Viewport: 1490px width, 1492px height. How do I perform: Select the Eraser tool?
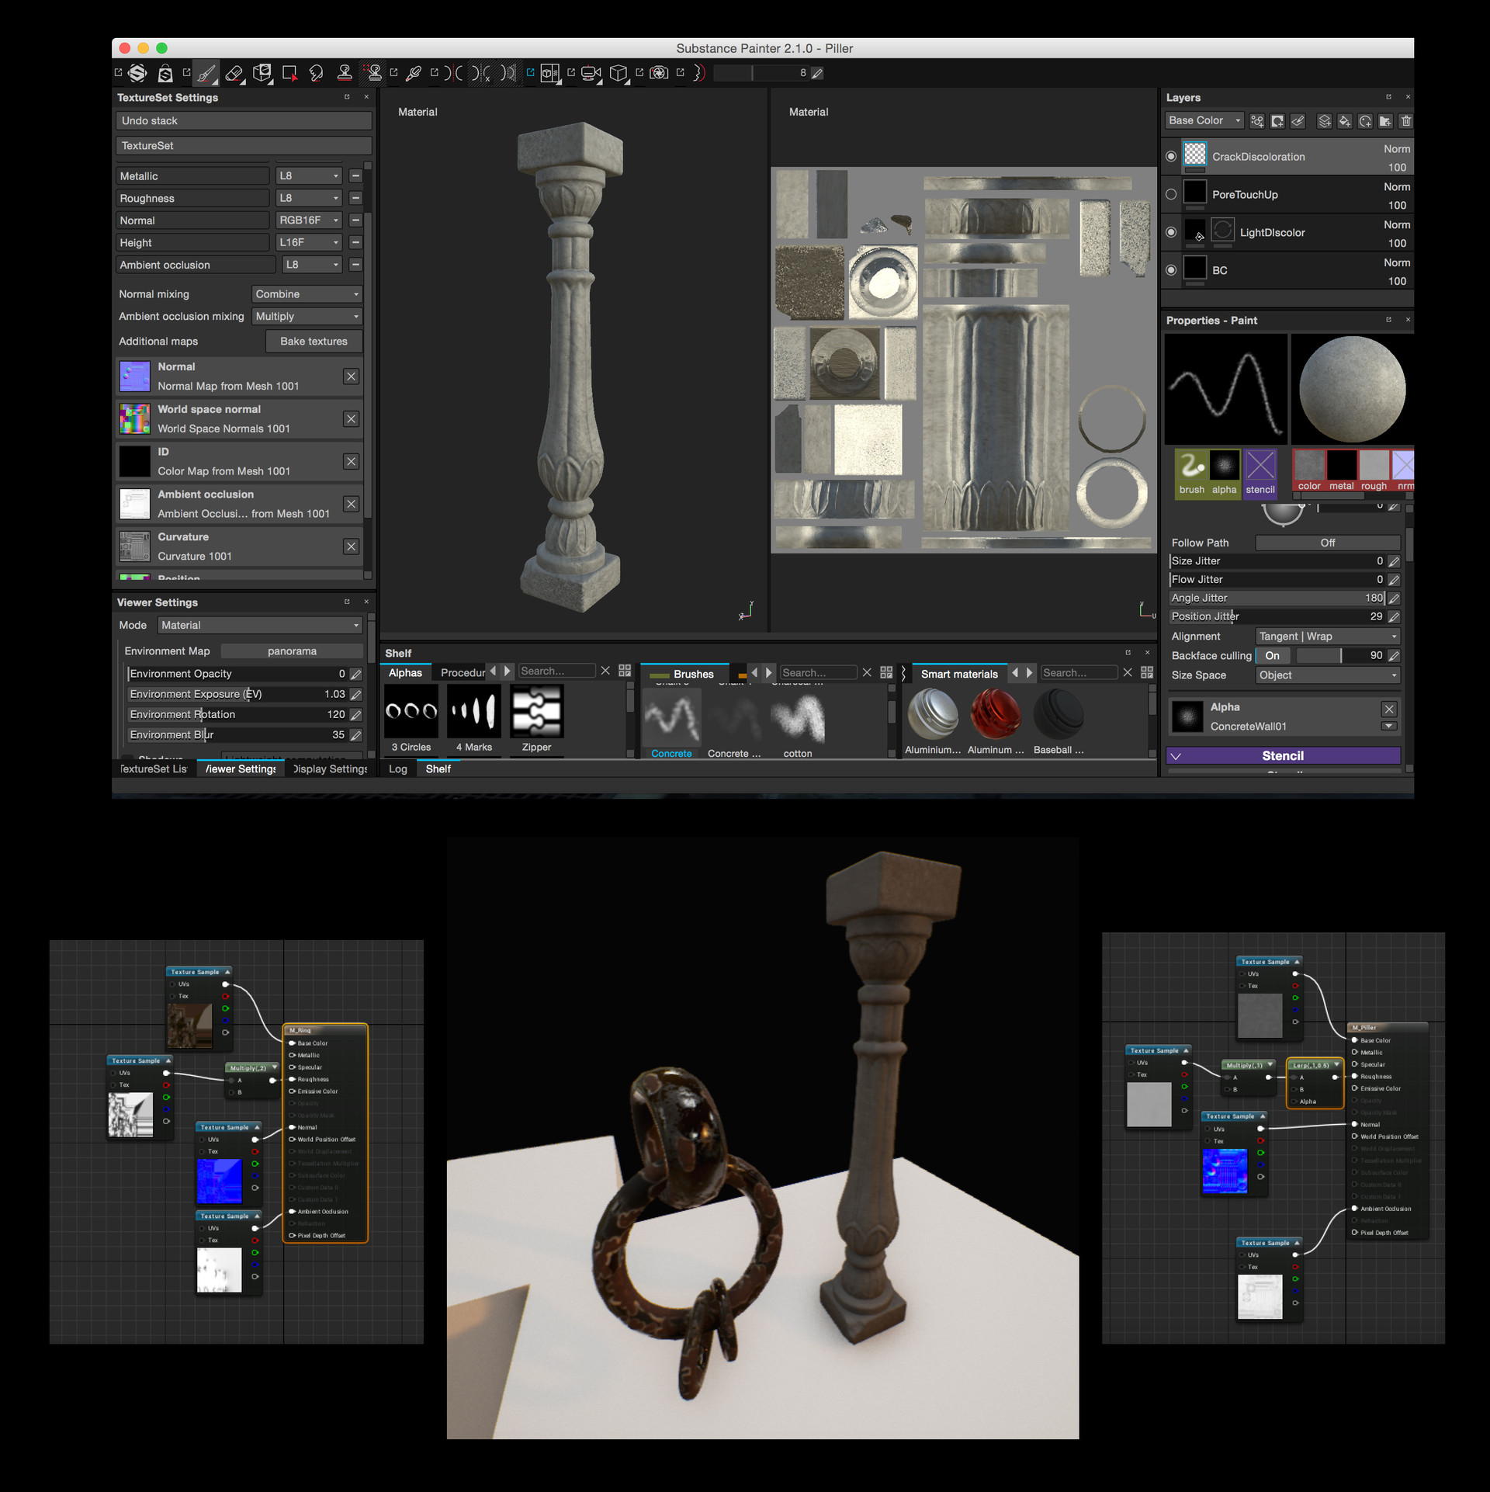coord(235,74)
